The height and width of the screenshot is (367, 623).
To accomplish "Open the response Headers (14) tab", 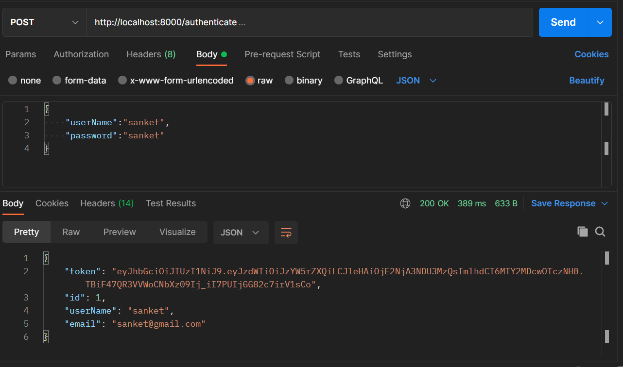I will 107,203.
